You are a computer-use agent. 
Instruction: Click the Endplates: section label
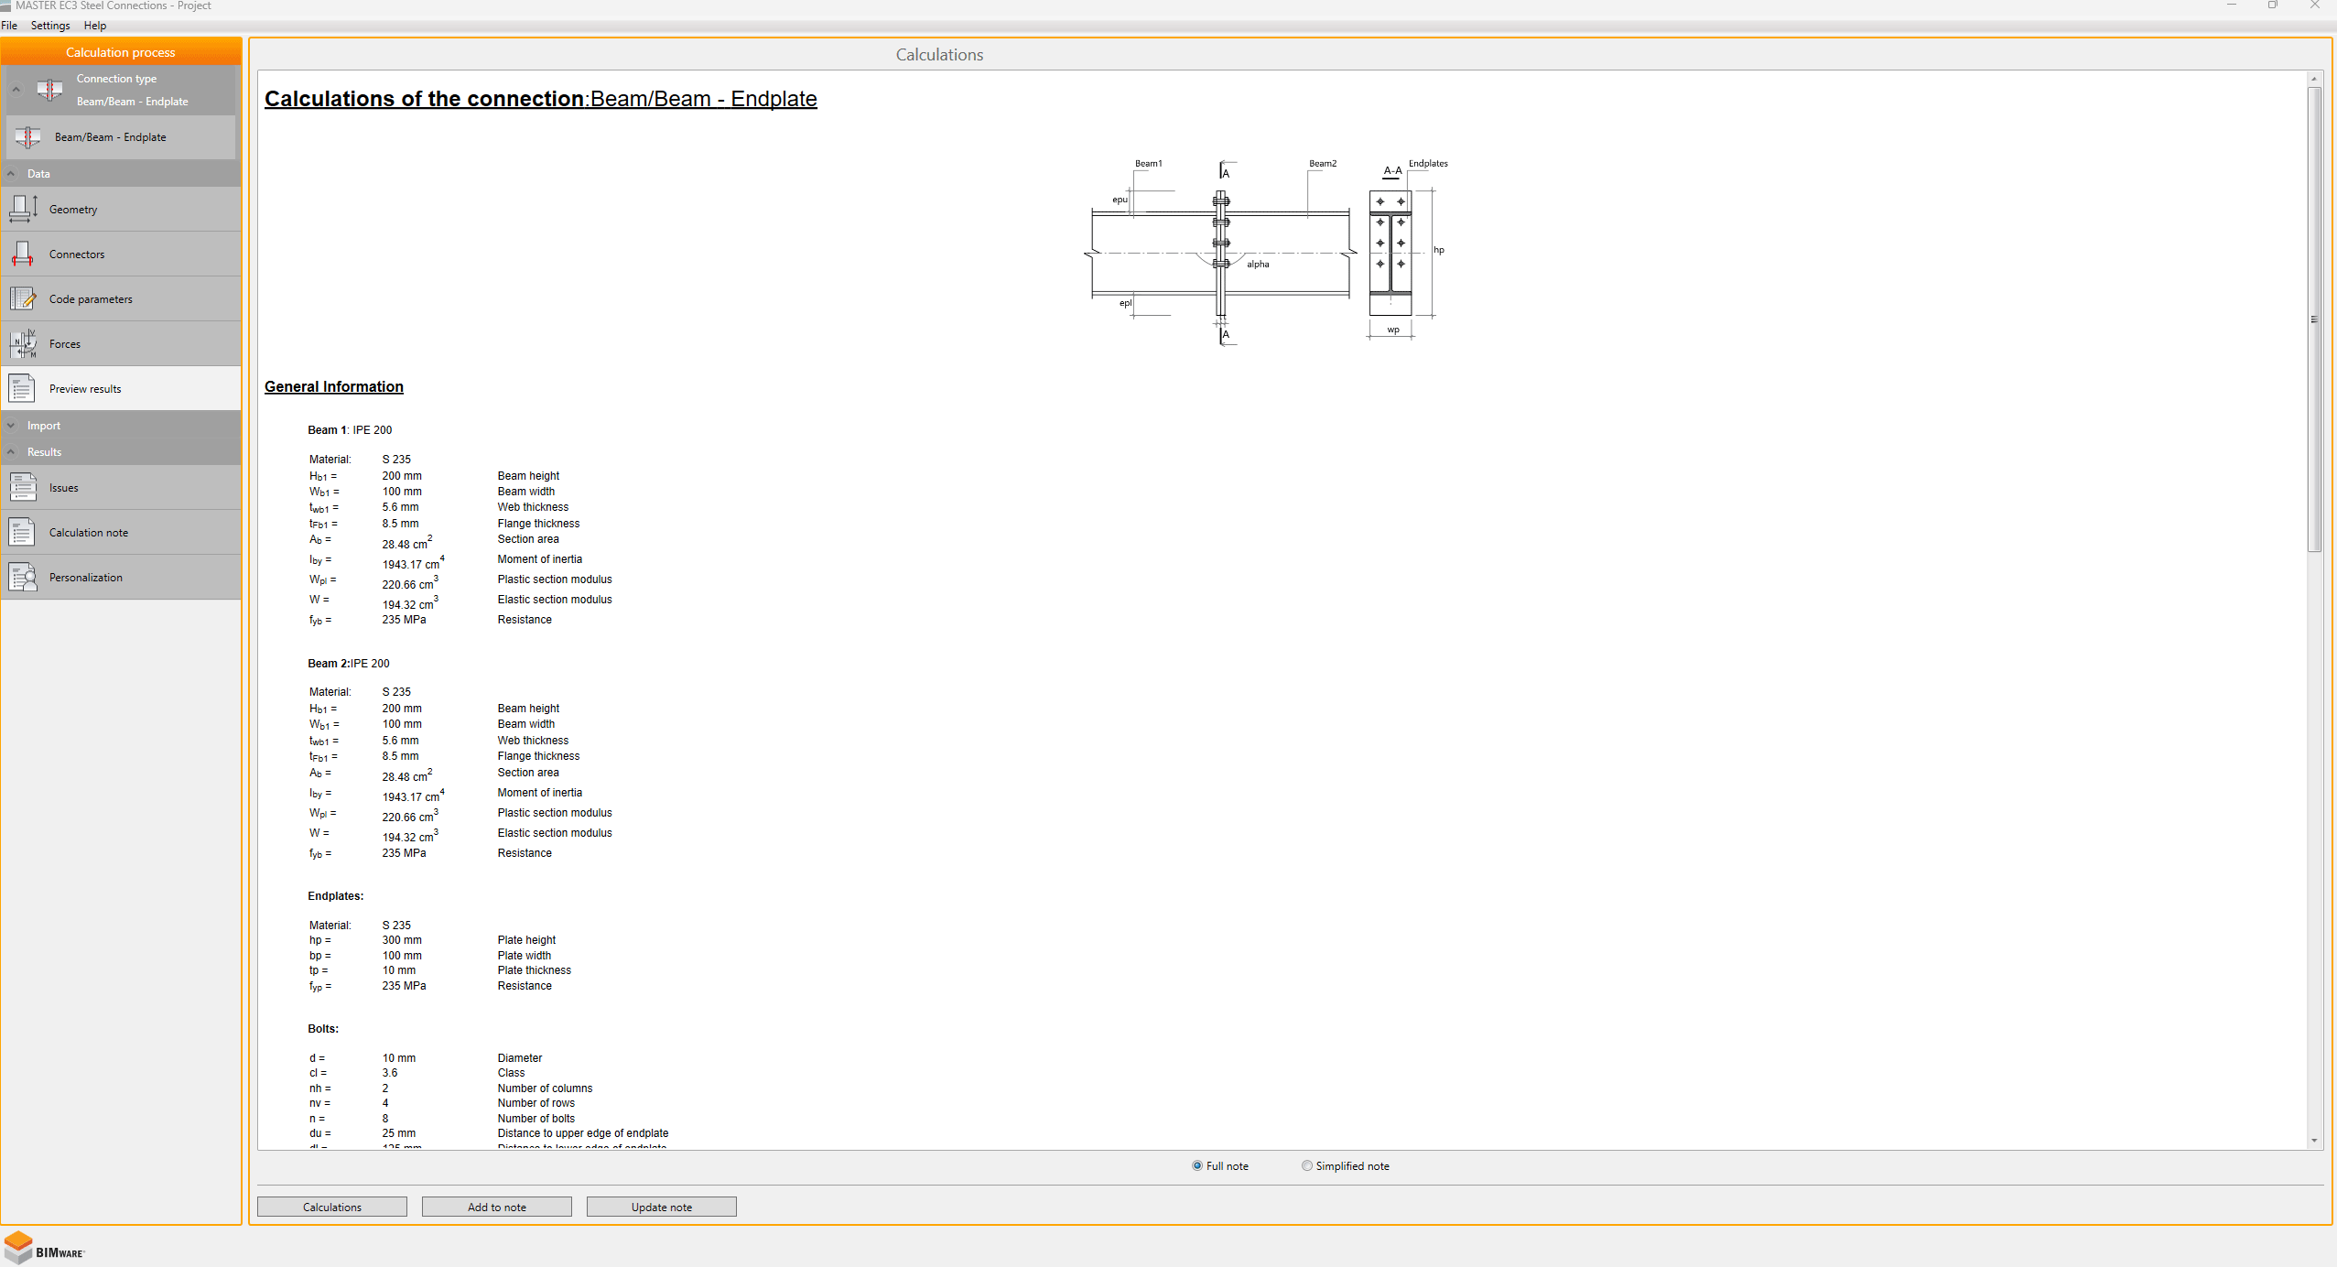click(x=336, y=896)
